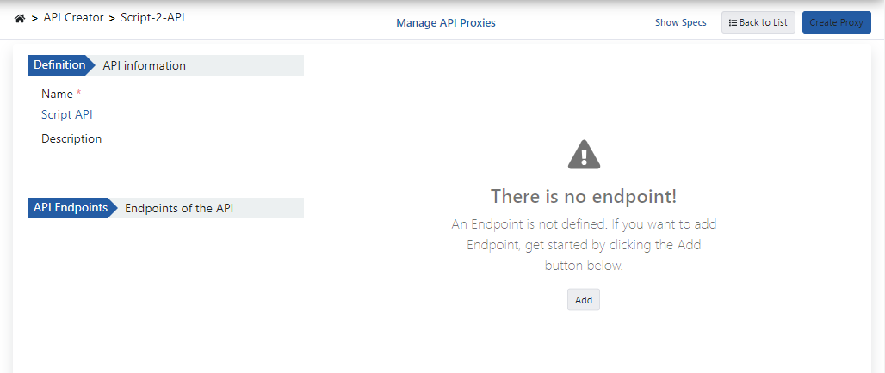Open the Show Specs link

[681, 23]
